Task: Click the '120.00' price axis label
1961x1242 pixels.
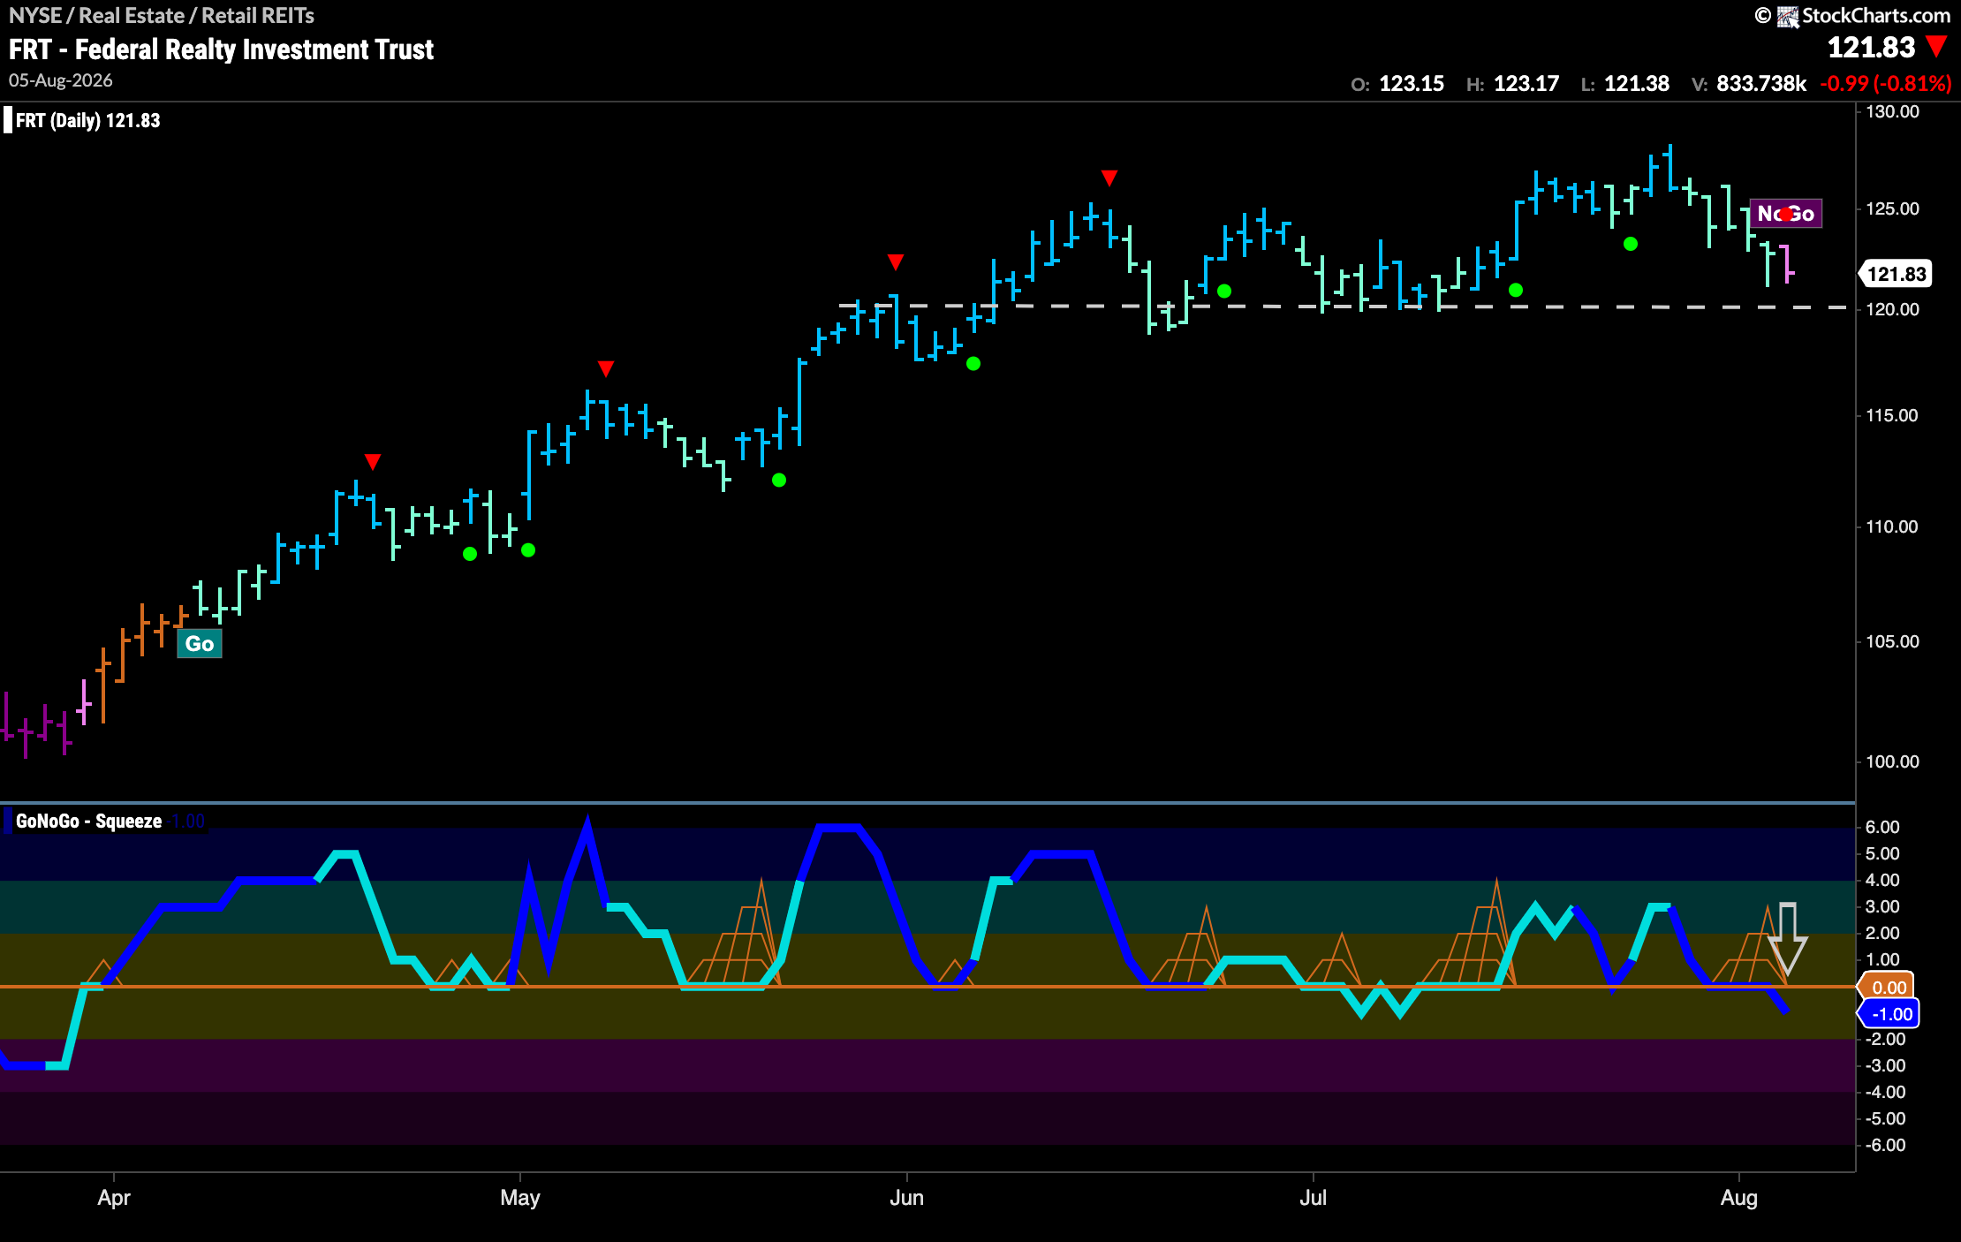Action: pos(1892,309)
